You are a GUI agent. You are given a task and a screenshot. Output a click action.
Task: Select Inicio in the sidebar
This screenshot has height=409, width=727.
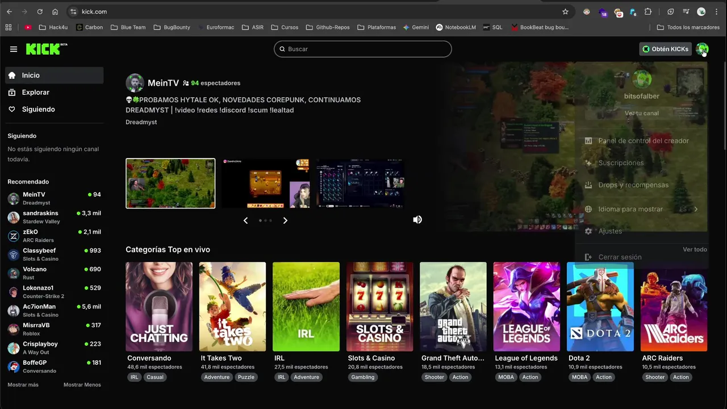55,75
